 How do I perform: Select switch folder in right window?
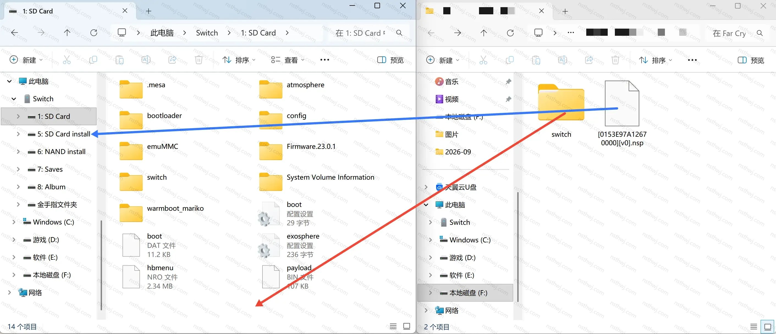(561, 111)
